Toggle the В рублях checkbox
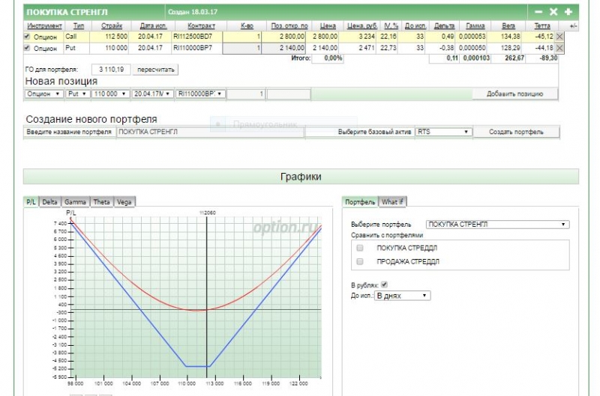This screenshot has width=600, height=396. [385, 284]
